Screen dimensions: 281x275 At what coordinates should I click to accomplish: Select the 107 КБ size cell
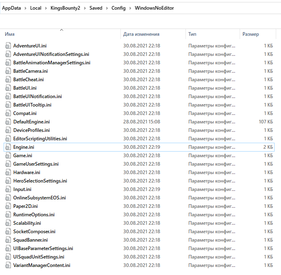(x=266, y=122)
